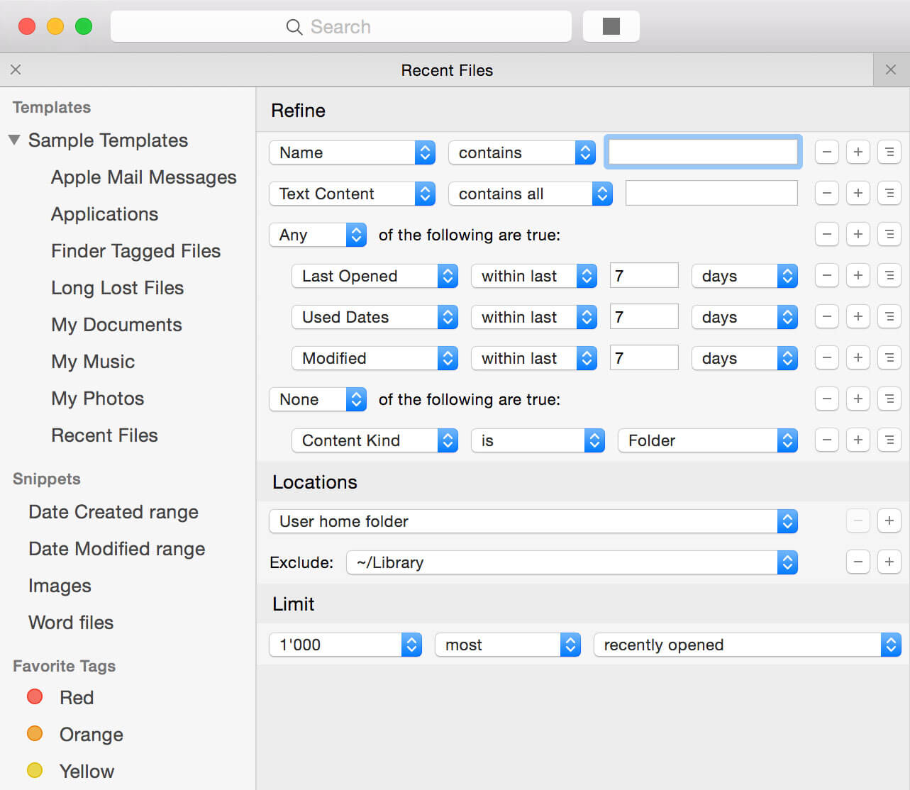Screen dimensions: 910x790
Task: Collapse the Sample Templates section
Action: tap(14, 140)
